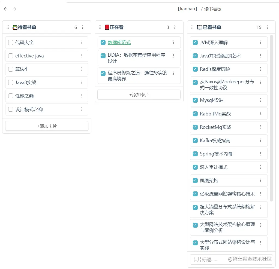
Task: Open options for card Spring技术内幕
Action: pyautogui.click(x=260, y=154)
